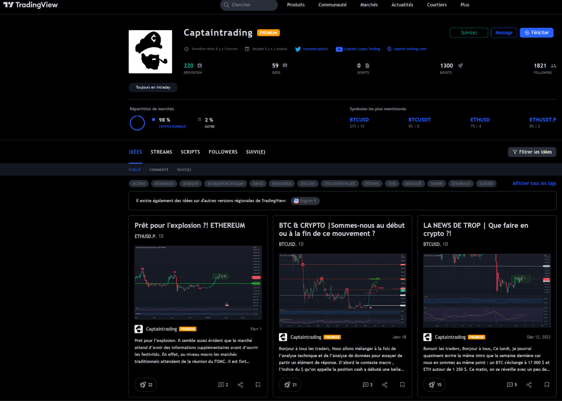Viewport: 562px width, 401px height.
Task: Share the BTC & CRYPTO idea
Action: [x=385, y=384]
